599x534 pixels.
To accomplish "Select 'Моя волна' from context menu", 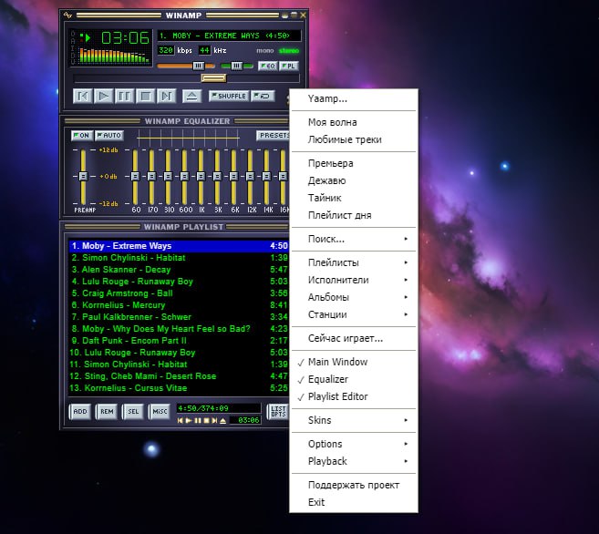I will (x=354, y=122).
